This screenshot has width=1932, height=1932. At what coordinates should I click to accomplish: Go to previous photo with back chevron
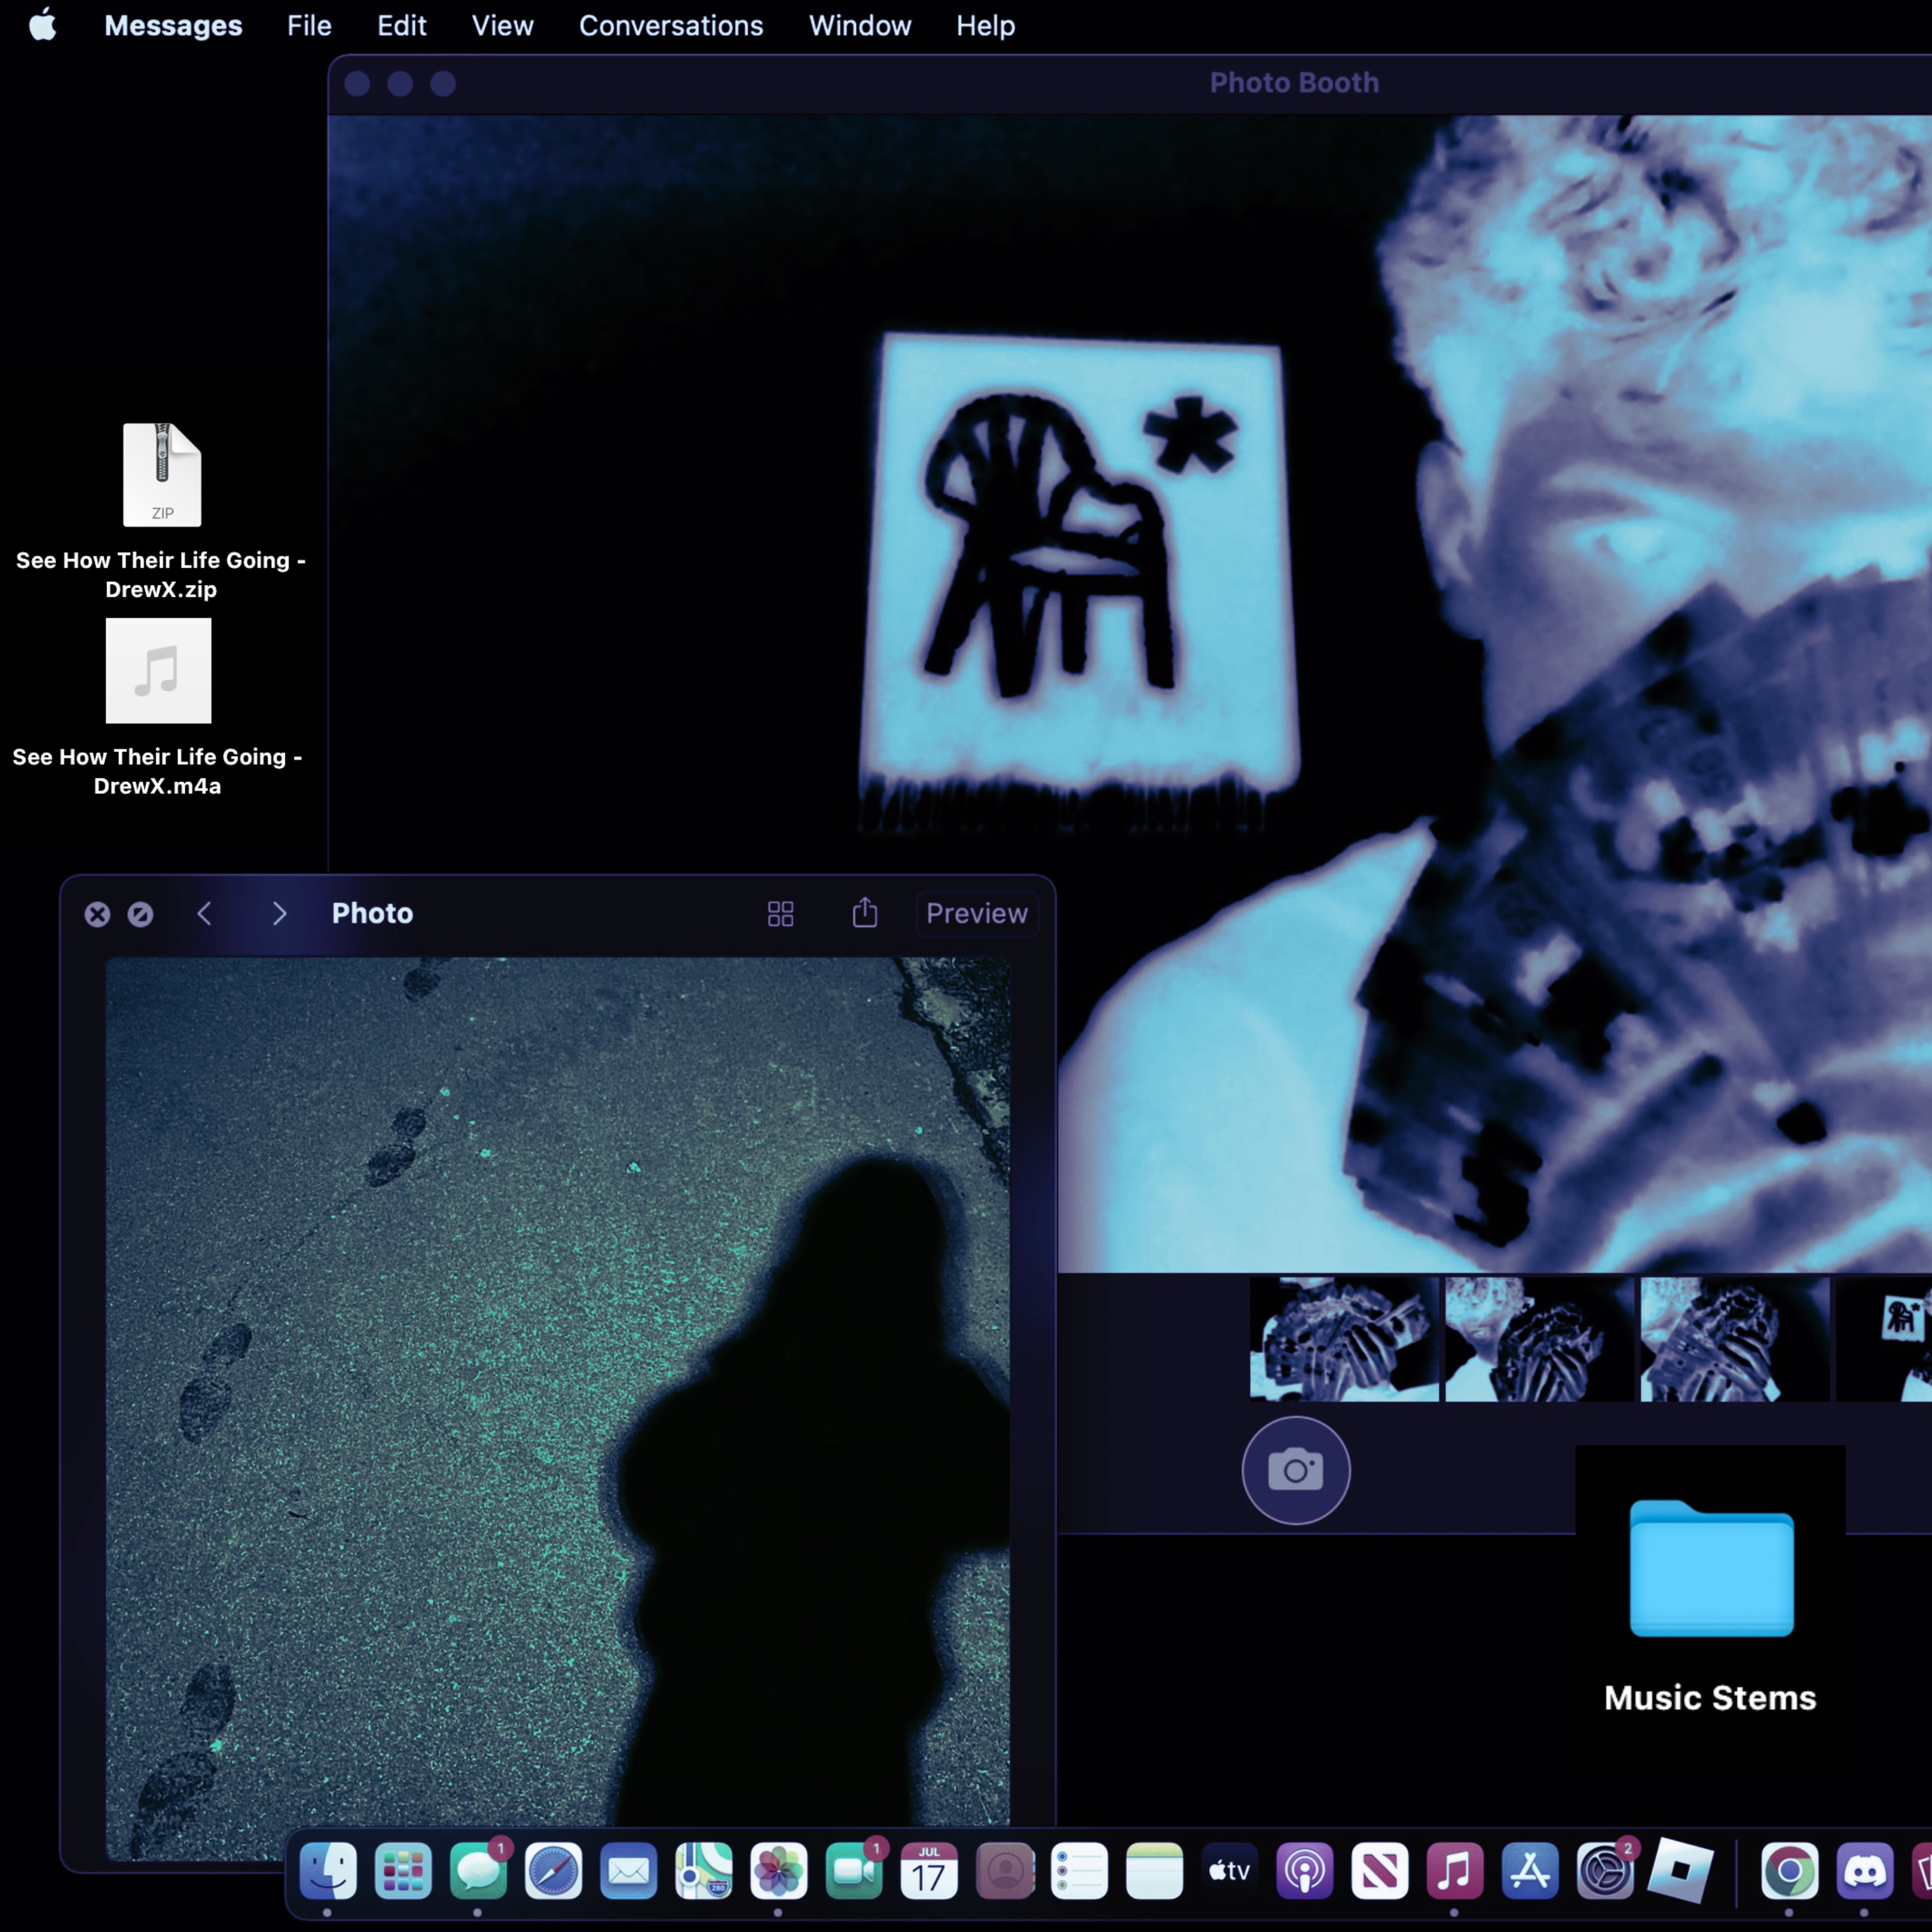(x=204, y=913)
